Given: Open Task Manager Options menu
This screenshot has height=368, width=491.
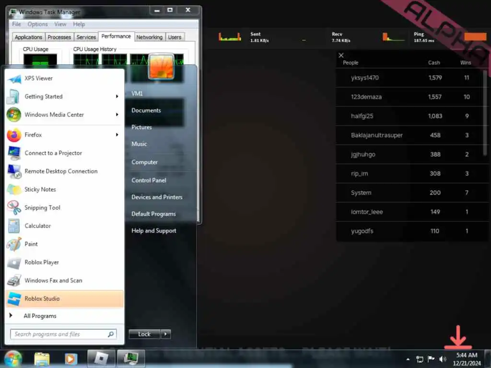Looking at the screenshot, I should pos(37,24).
